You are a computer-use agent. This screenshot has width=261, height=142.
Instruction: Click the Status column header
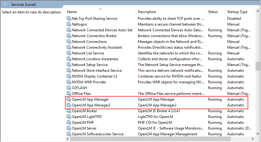213,12
